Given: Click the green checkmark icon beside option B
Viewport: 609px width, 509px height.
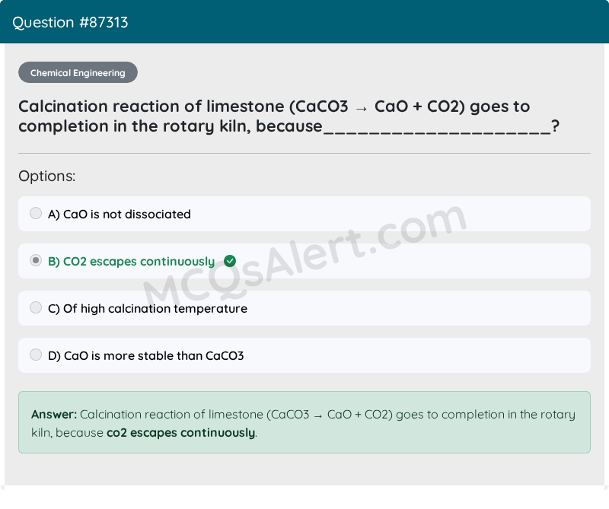Looking at the screenshot, I should [230, 261].
